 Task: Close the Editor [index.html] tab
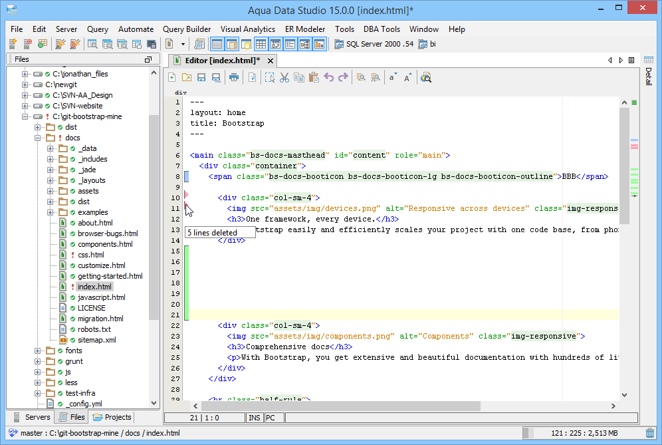[x=271, y=61]
